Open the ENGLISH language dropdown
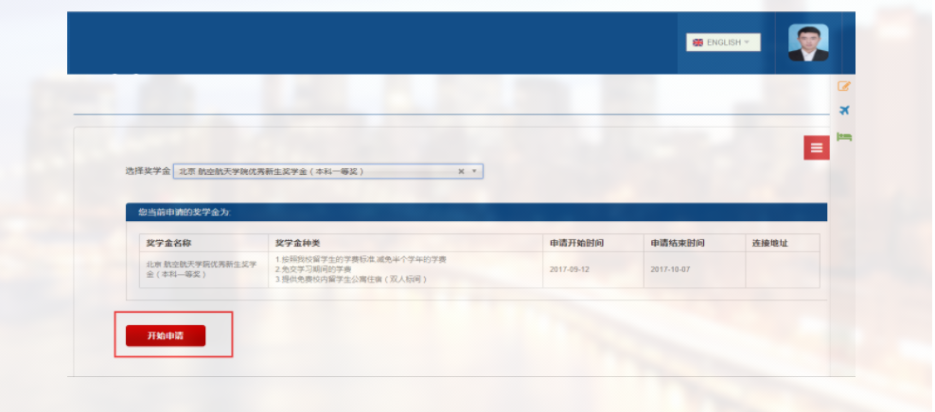 click(x=723, y=43)
